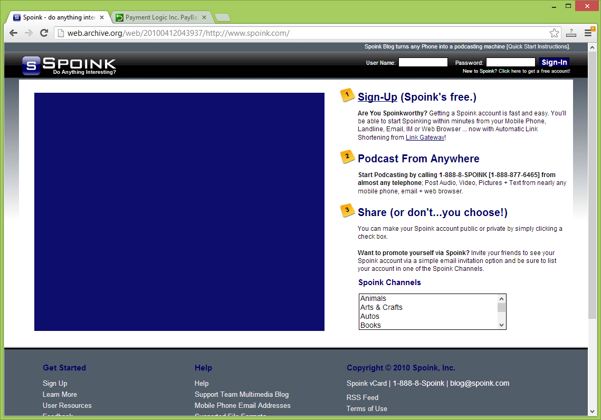Click the 'Spoink Channels' heading
Screen dimensions: 601x420
[389, 282]
